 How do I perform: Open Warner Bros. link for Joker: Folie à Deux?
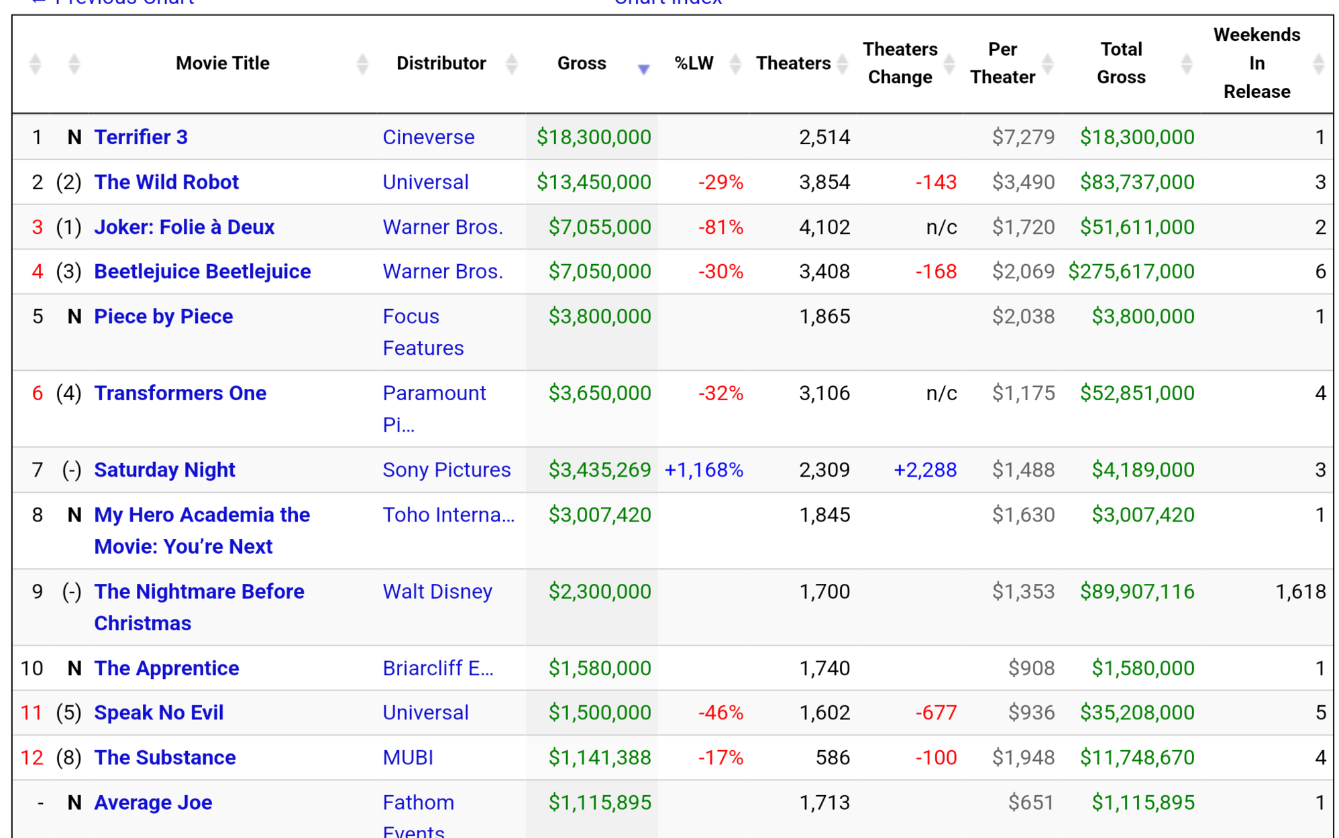[443, 227]
